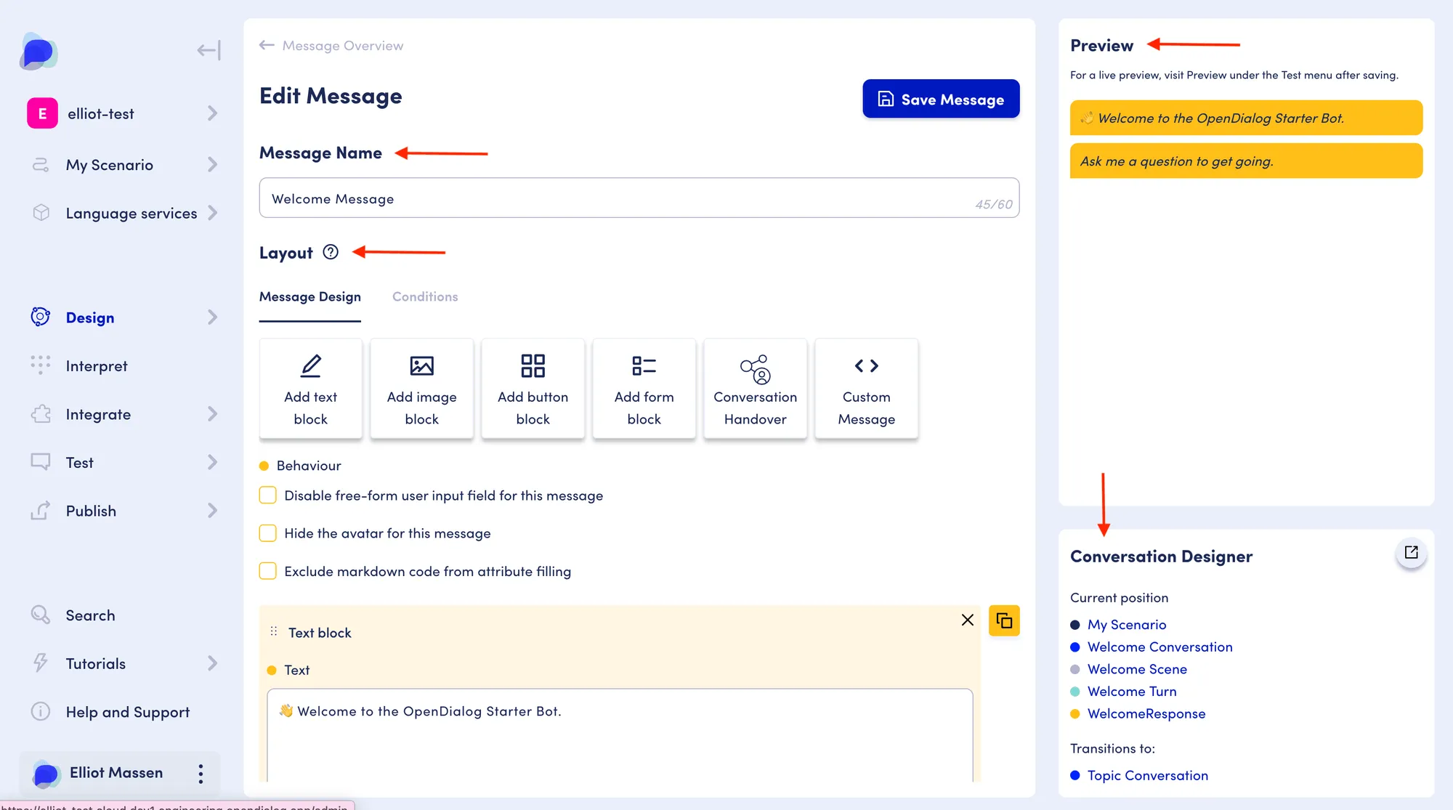Click the Welcome to OpenDialog preview bubble
The image size is (1453, 810).
click(1246, 118)
